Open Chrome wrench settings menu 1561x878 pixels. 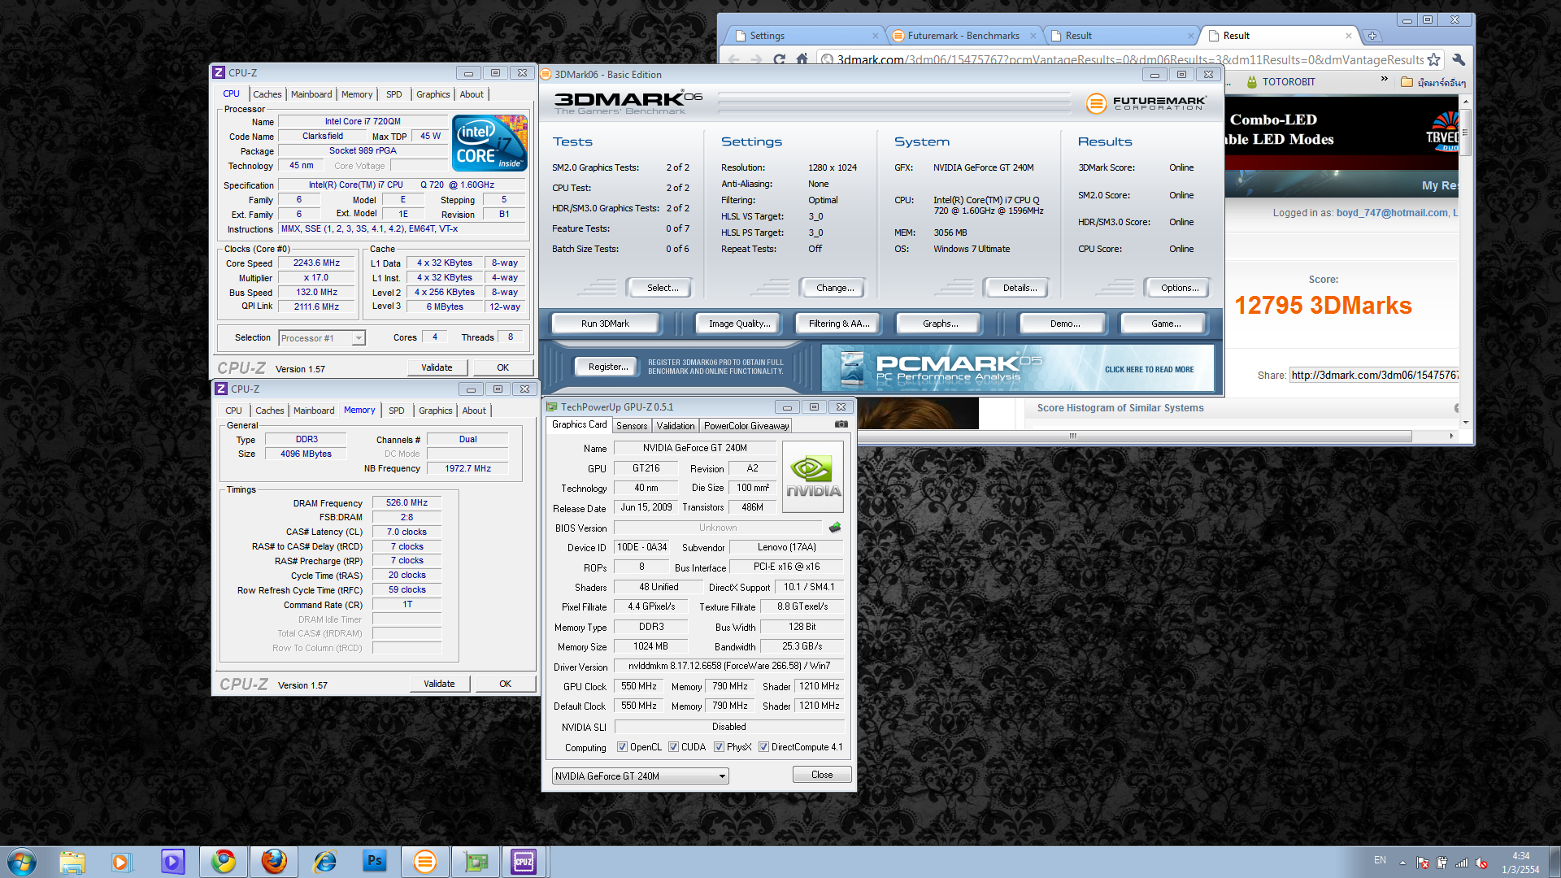coord(1458,59)
